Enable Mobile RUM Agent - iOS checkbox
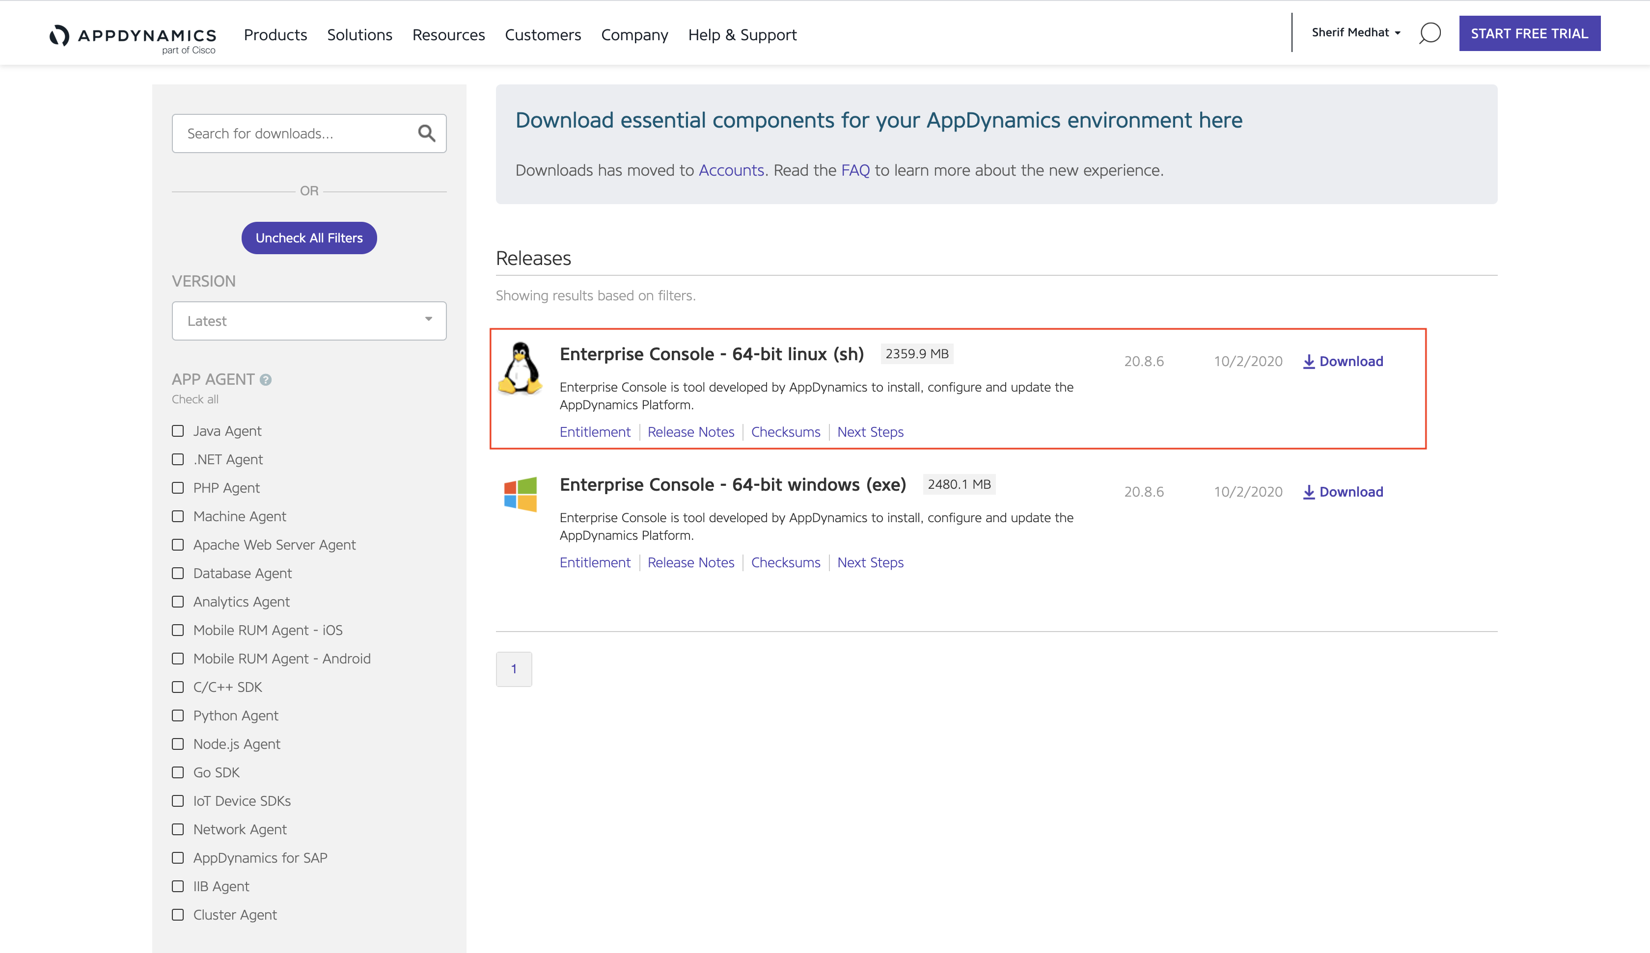The width and height of the screenshot is (1650, 953). pos(177,630)
